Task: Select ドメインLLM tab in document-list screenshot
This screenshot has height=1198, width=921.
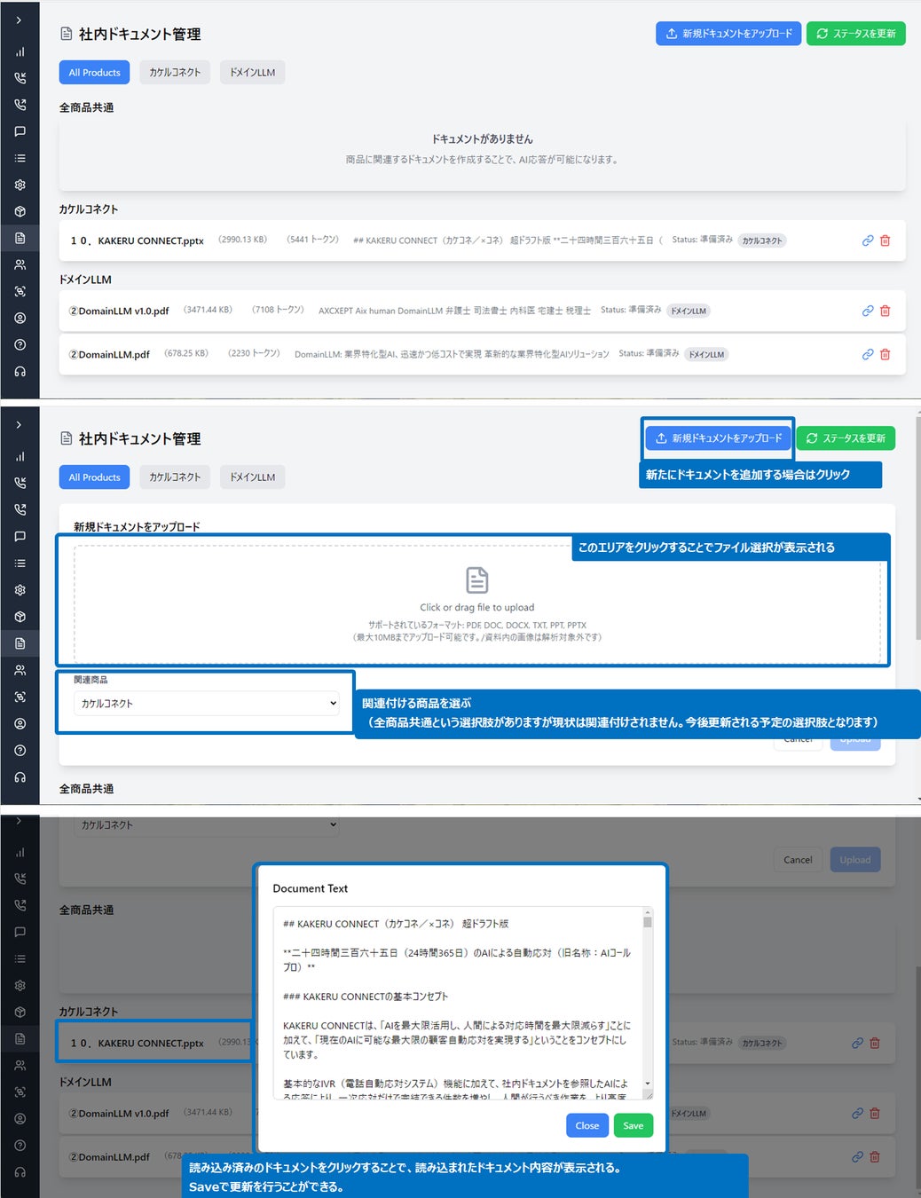Action: [252, 73]
